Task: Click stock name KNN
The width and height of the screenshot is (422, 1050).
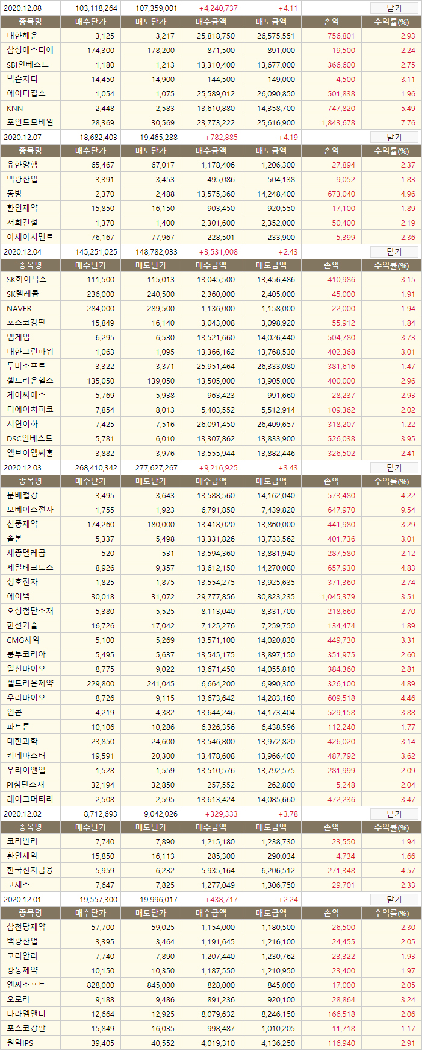Action: [x=15, y=108]
